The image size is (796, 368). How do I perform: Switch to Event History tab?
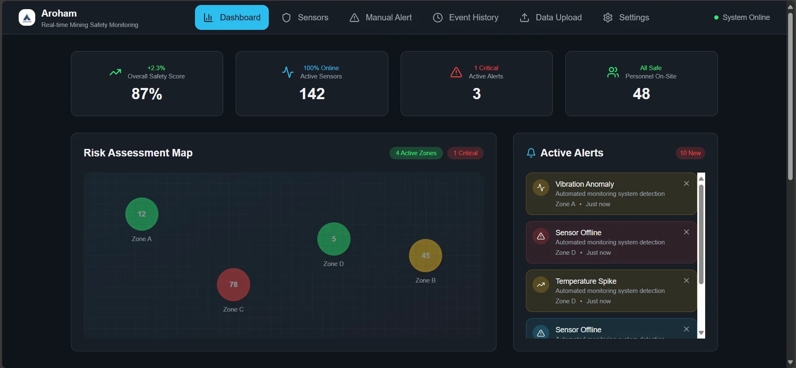pyautogui.click(x=465, y=17)
